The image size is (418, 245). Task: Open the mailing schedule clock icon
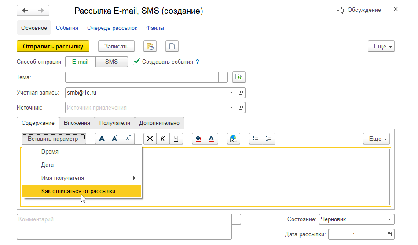click(150, 46)
